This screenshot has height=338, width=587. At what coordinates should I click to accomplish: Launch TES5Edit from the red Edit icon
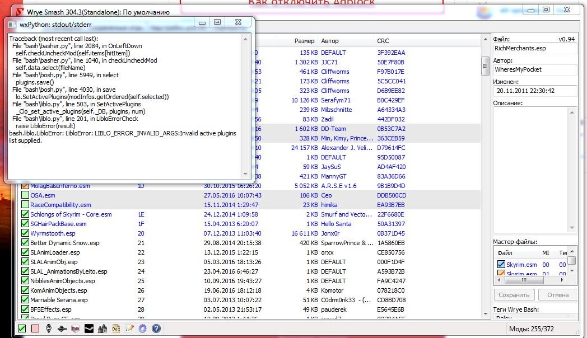(x=75, y=329)
